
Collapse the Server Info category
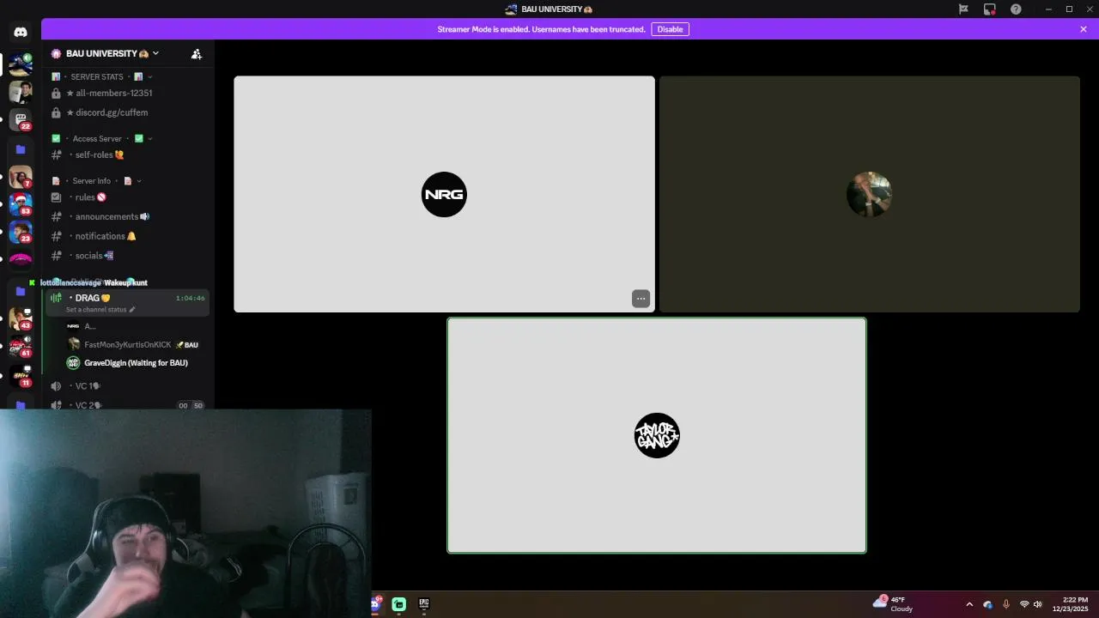pos(96,181)
